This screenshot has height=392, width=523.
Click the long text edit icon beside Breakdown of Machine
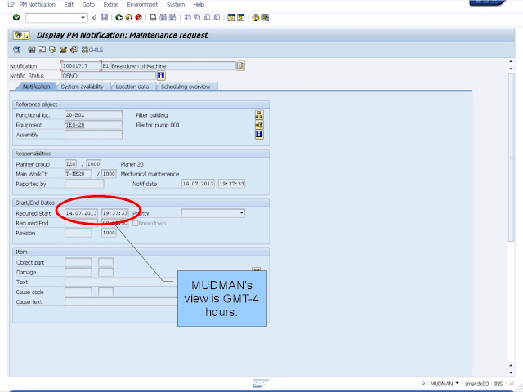[x=241, y=65]
